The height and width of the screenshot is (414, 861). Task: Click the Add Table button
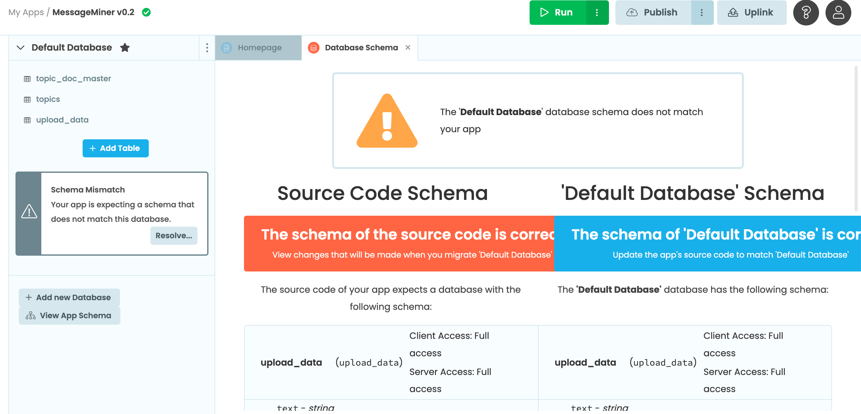[x=115, y=148]
